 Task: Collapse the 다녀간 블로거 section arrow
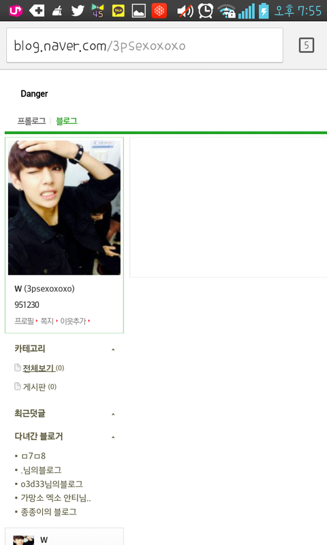coord(113,437)
